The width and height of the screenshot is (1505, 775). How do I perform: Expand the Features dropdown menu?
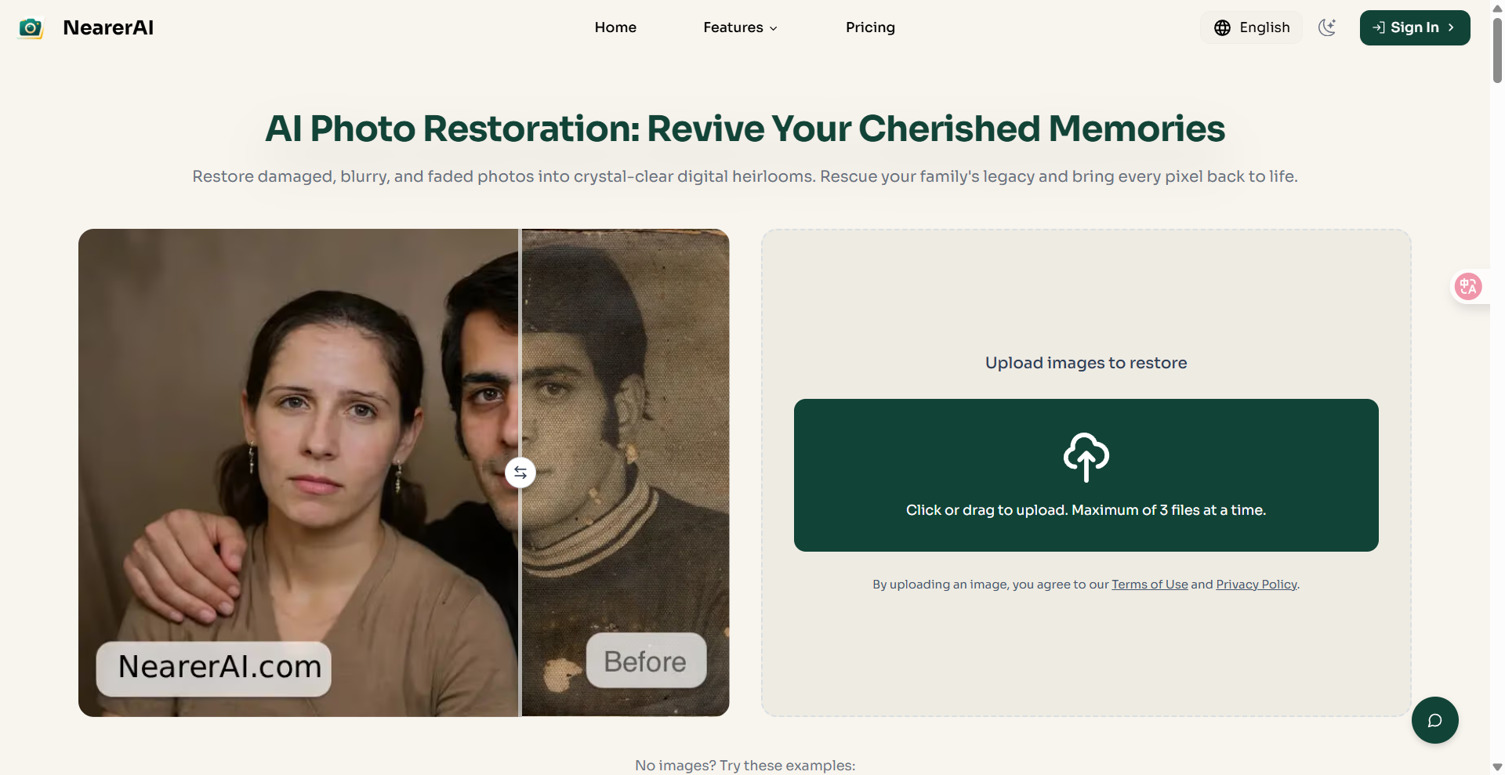[x=733, y=27]
